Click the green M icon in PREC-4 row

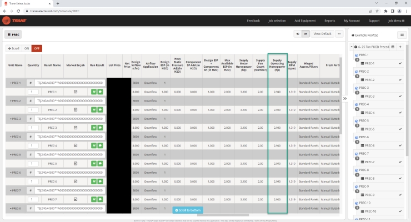pos(94,145)
